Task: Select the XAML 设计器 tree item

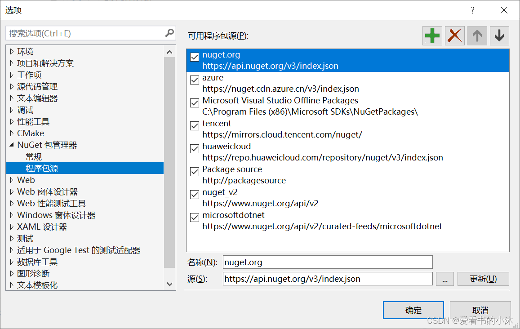Action: pyautogui.click(x=42, y=227)
